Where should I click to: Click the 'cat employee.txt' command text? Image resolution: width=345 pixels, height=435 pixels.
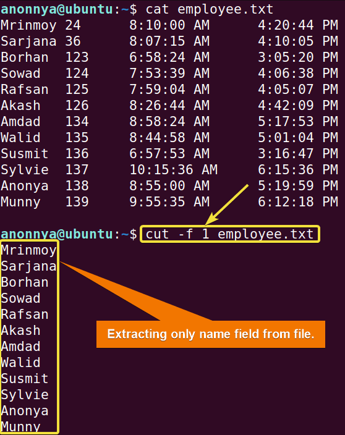(x=210, y=9)
